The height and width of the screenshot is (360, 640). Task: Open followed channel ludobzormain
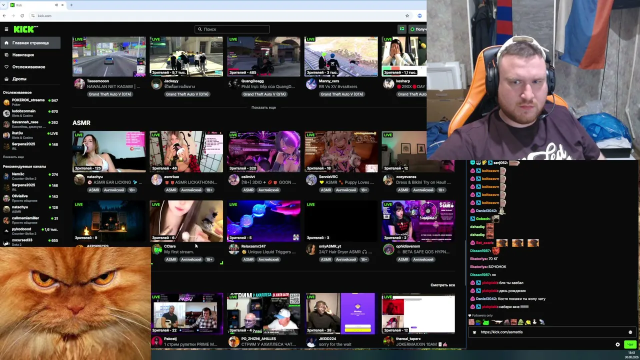pyautogui.click(x=30, y=113)
